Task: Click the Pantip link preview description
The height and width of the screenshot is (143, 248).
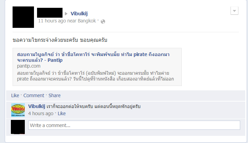Action: click(95, 76)
